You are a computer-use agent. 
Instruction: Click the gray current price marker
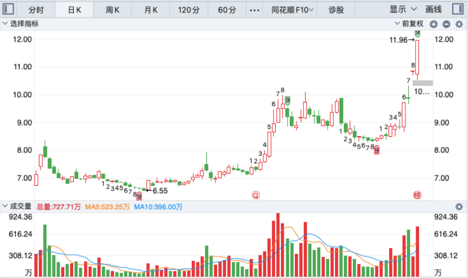[x=423, y=83]
